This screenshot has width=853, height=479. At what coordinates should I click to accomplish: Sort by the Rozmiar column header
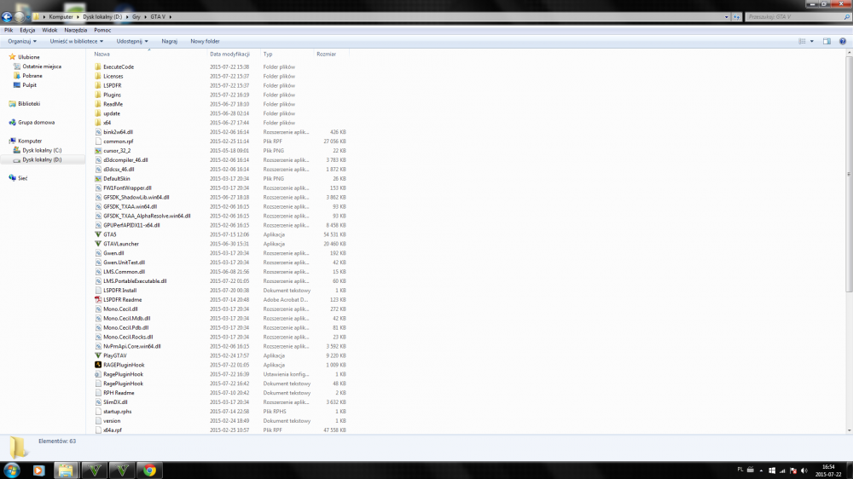331,55
